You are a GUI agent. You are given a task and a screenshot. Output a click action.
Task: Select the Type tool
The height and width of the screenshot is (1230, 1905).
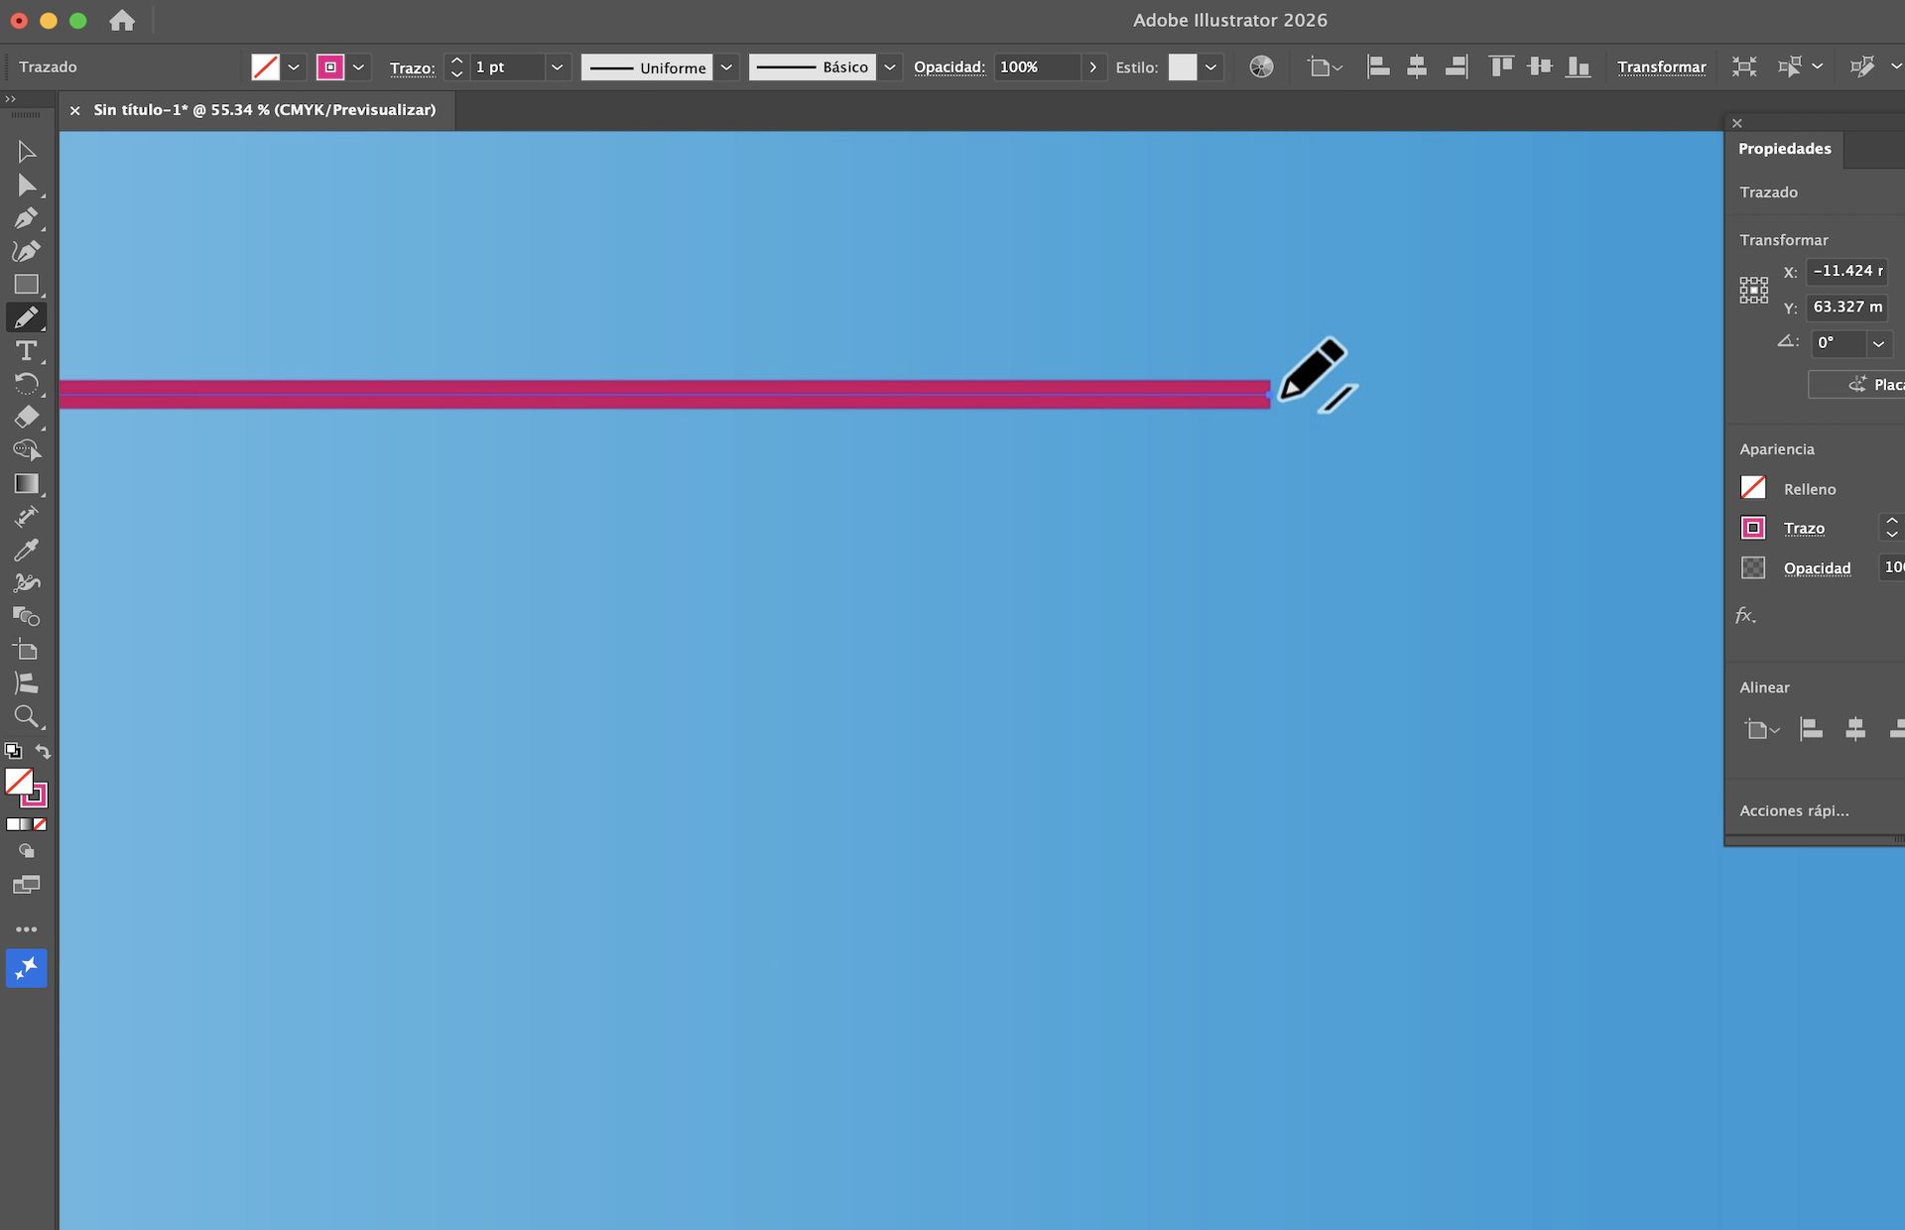(26, 350)
